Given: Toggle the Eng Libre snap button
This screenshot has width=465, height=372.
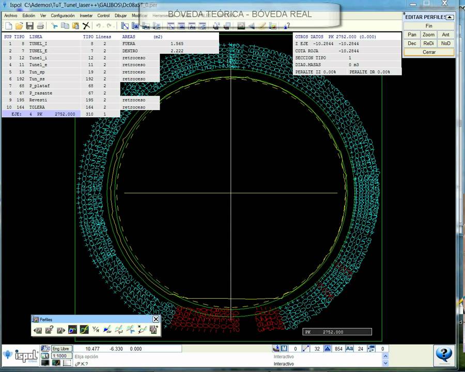Looking at the screenshot, I should tap(61, 349).
